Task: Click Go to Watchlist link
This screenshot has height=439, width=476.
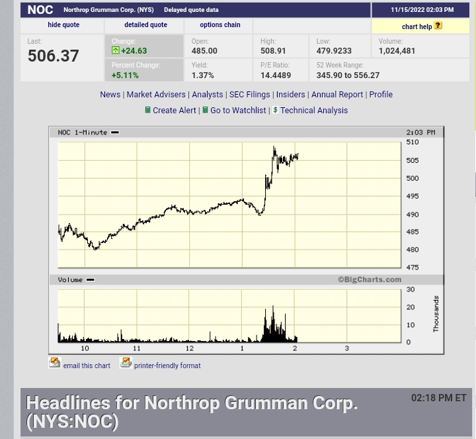Action: point(238,110)
